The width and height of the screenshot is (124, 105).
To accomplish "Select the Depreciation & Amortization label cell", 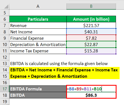I will (x=38, y=44).
